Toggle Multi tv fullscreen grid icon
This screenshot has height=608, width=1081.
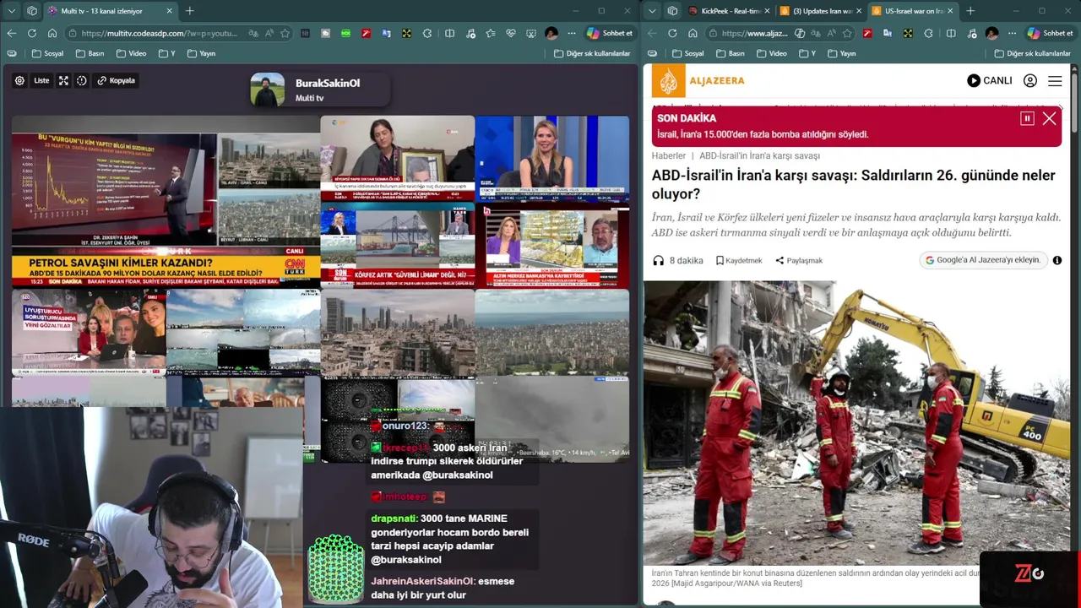[x=63, y=81]
